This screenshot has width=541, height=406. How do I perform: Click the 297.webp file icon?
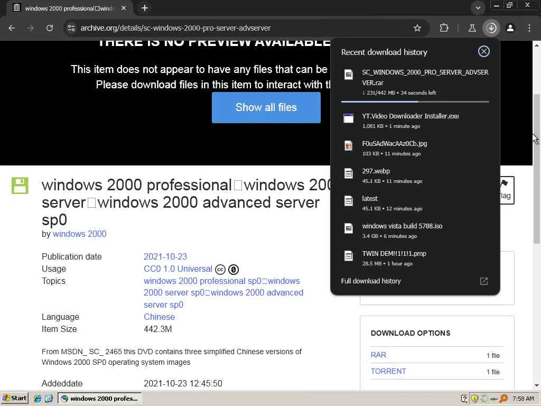(349, 173)
